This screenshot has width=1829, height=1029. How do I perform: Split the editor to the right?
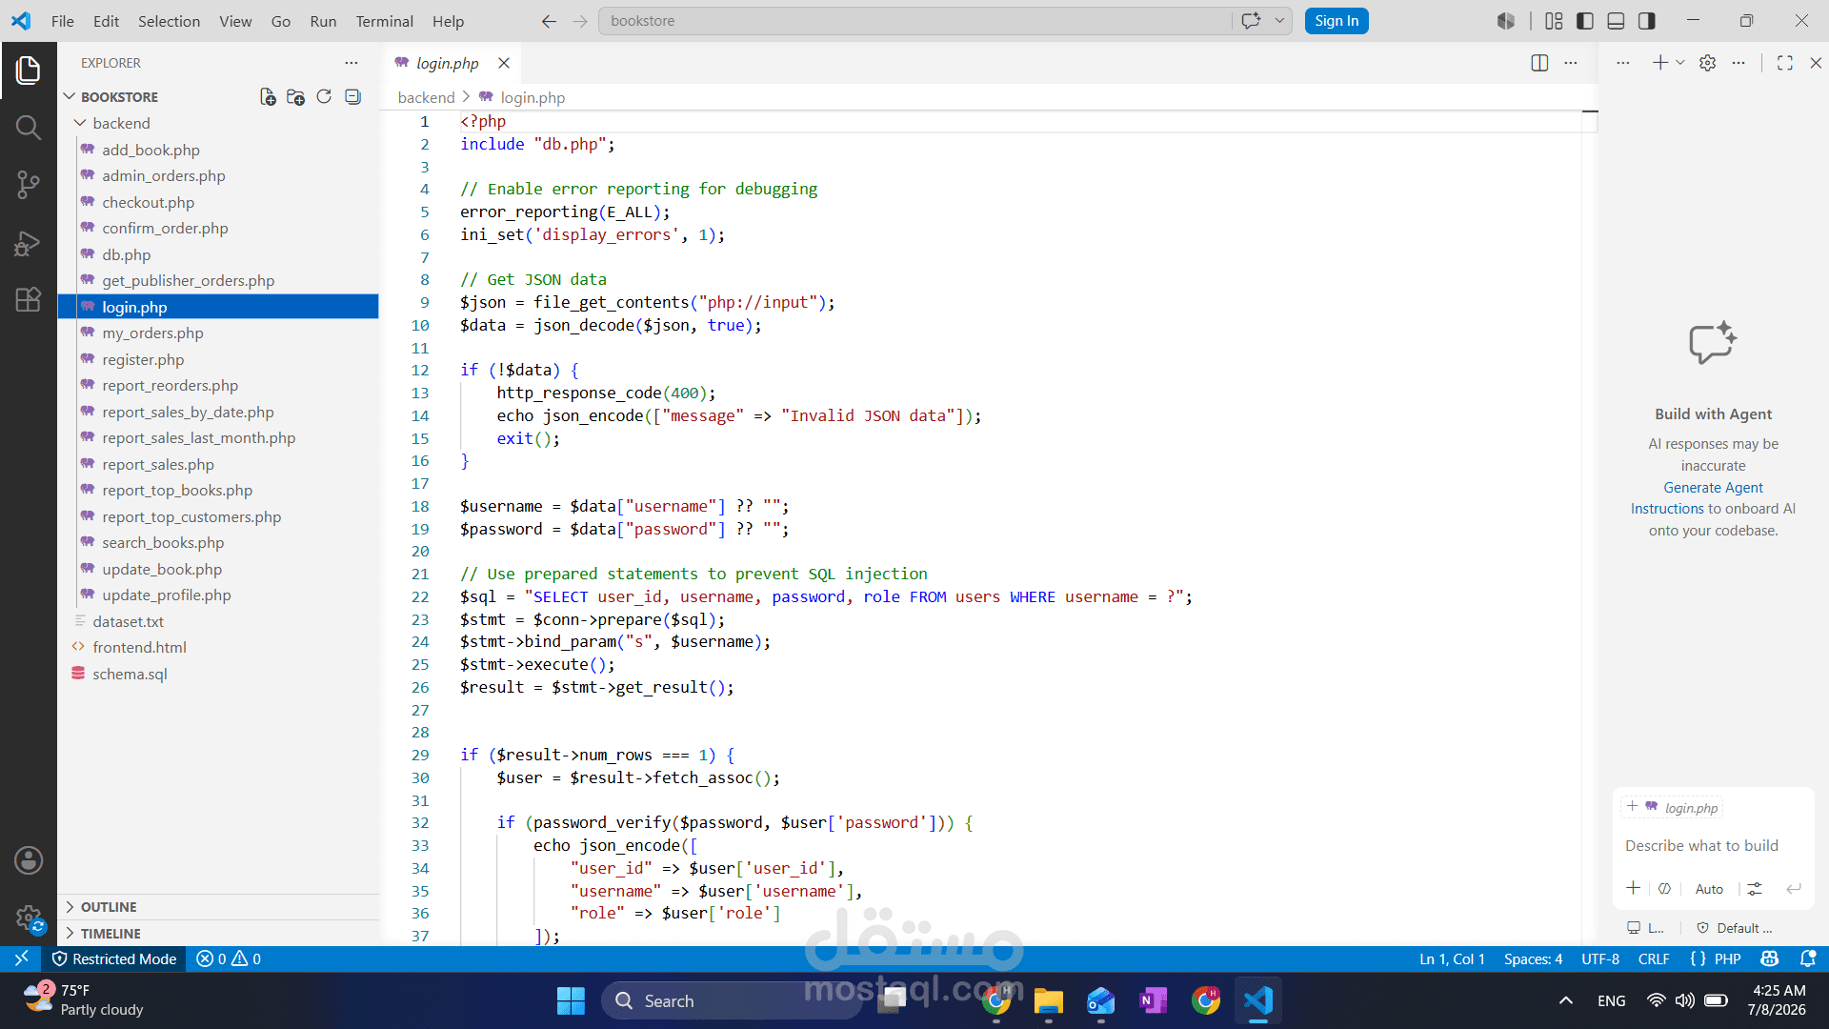click(x=1539, y=63)
